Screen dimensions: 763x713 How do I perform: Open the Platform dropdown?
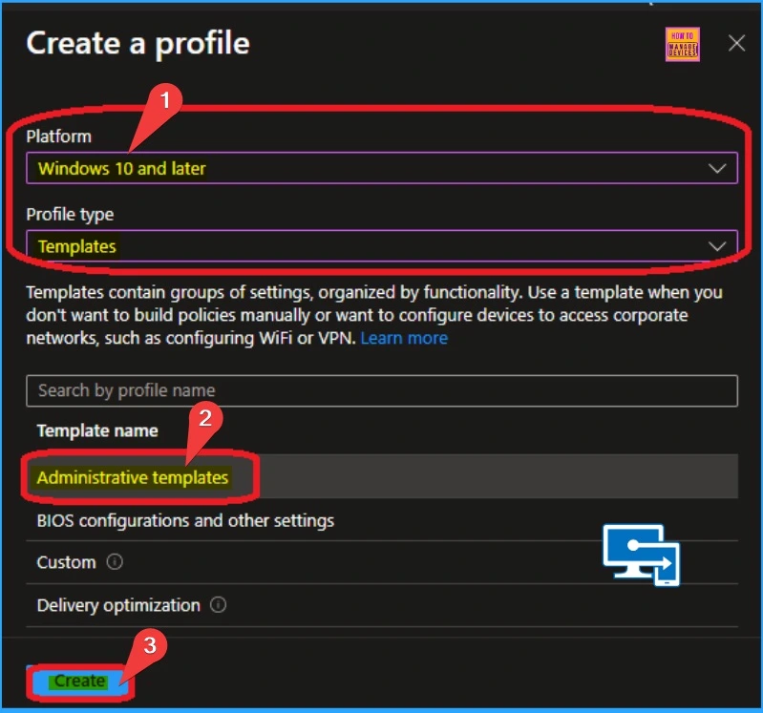coord(382,168)
